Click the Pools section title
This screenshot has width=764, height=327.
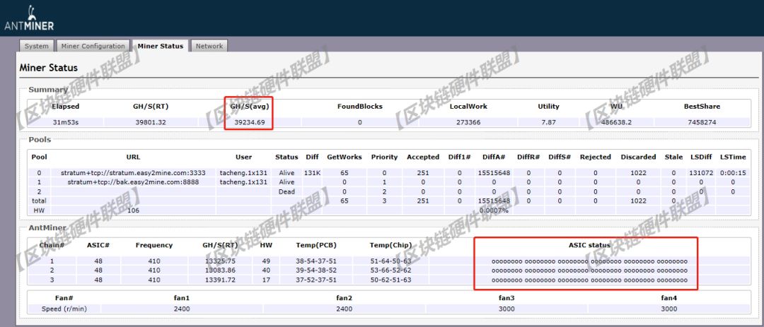point(40,140)
